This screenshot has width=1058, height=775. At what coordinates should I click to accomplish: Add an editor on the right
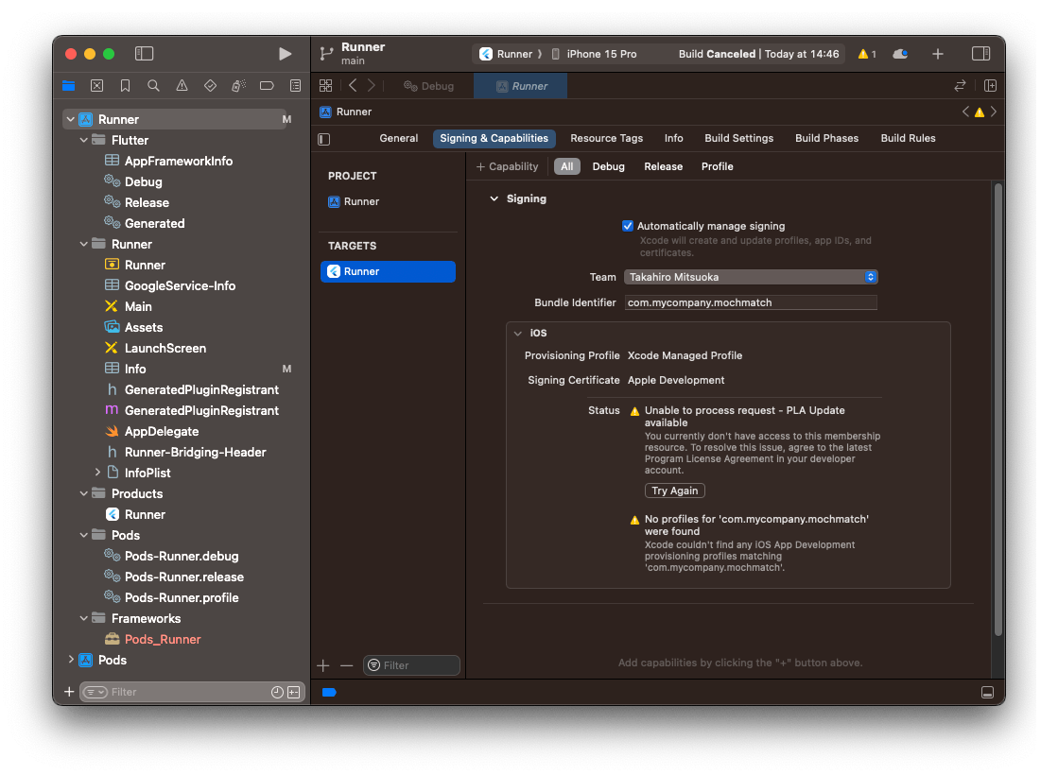click(991, 86)
